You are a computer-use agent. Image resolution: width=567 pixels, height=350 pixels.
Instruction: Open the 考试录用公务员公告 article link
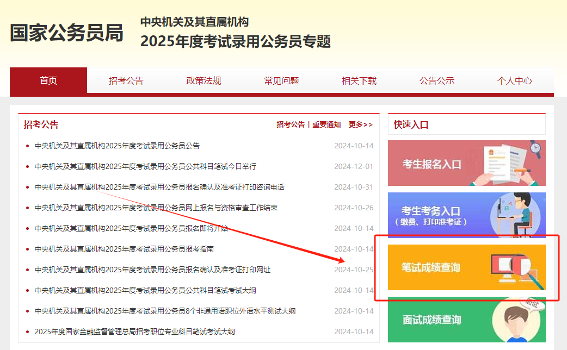coord(117,146)
